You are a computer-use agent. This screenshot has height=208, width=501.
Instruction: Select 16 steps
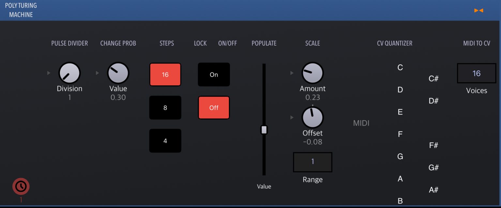pos(165,75)
